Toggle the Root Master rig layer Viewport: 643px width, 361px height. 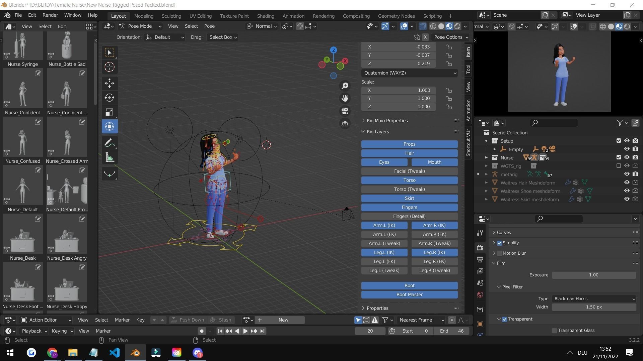coord(409,294)
